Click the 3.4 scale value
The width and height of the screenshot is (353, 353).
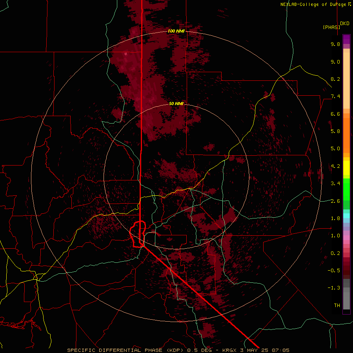click(335, 184)
